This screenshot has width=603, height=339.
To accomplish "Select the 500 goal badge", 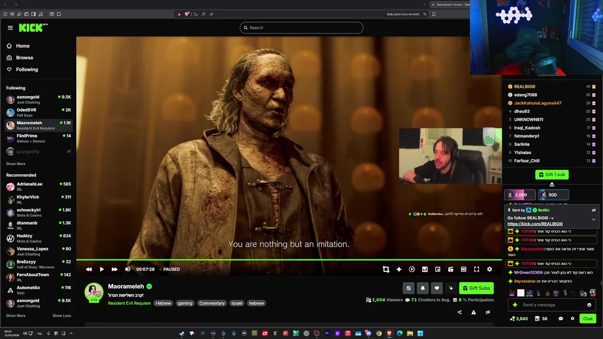I will [554, 195].
